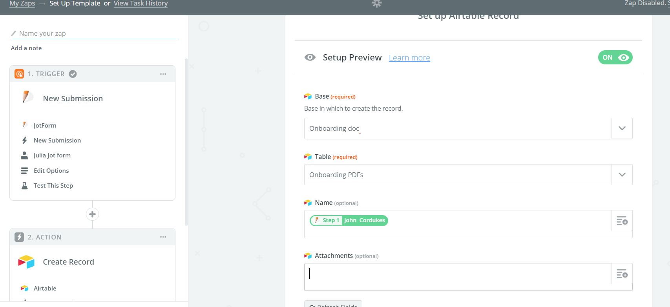Open the action step three-dot menu
Image resolution: width=670 pixels, height=307 pixels.
click(163, 237)
